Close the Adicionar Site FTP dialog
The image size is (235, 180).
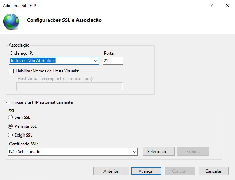tap(227, 5)
